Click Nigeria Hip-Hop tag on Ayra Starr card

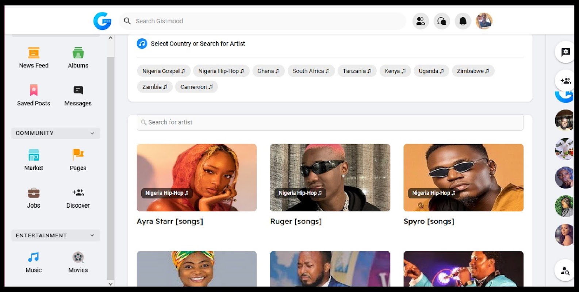pyautogui.click(x=167, y=193)
